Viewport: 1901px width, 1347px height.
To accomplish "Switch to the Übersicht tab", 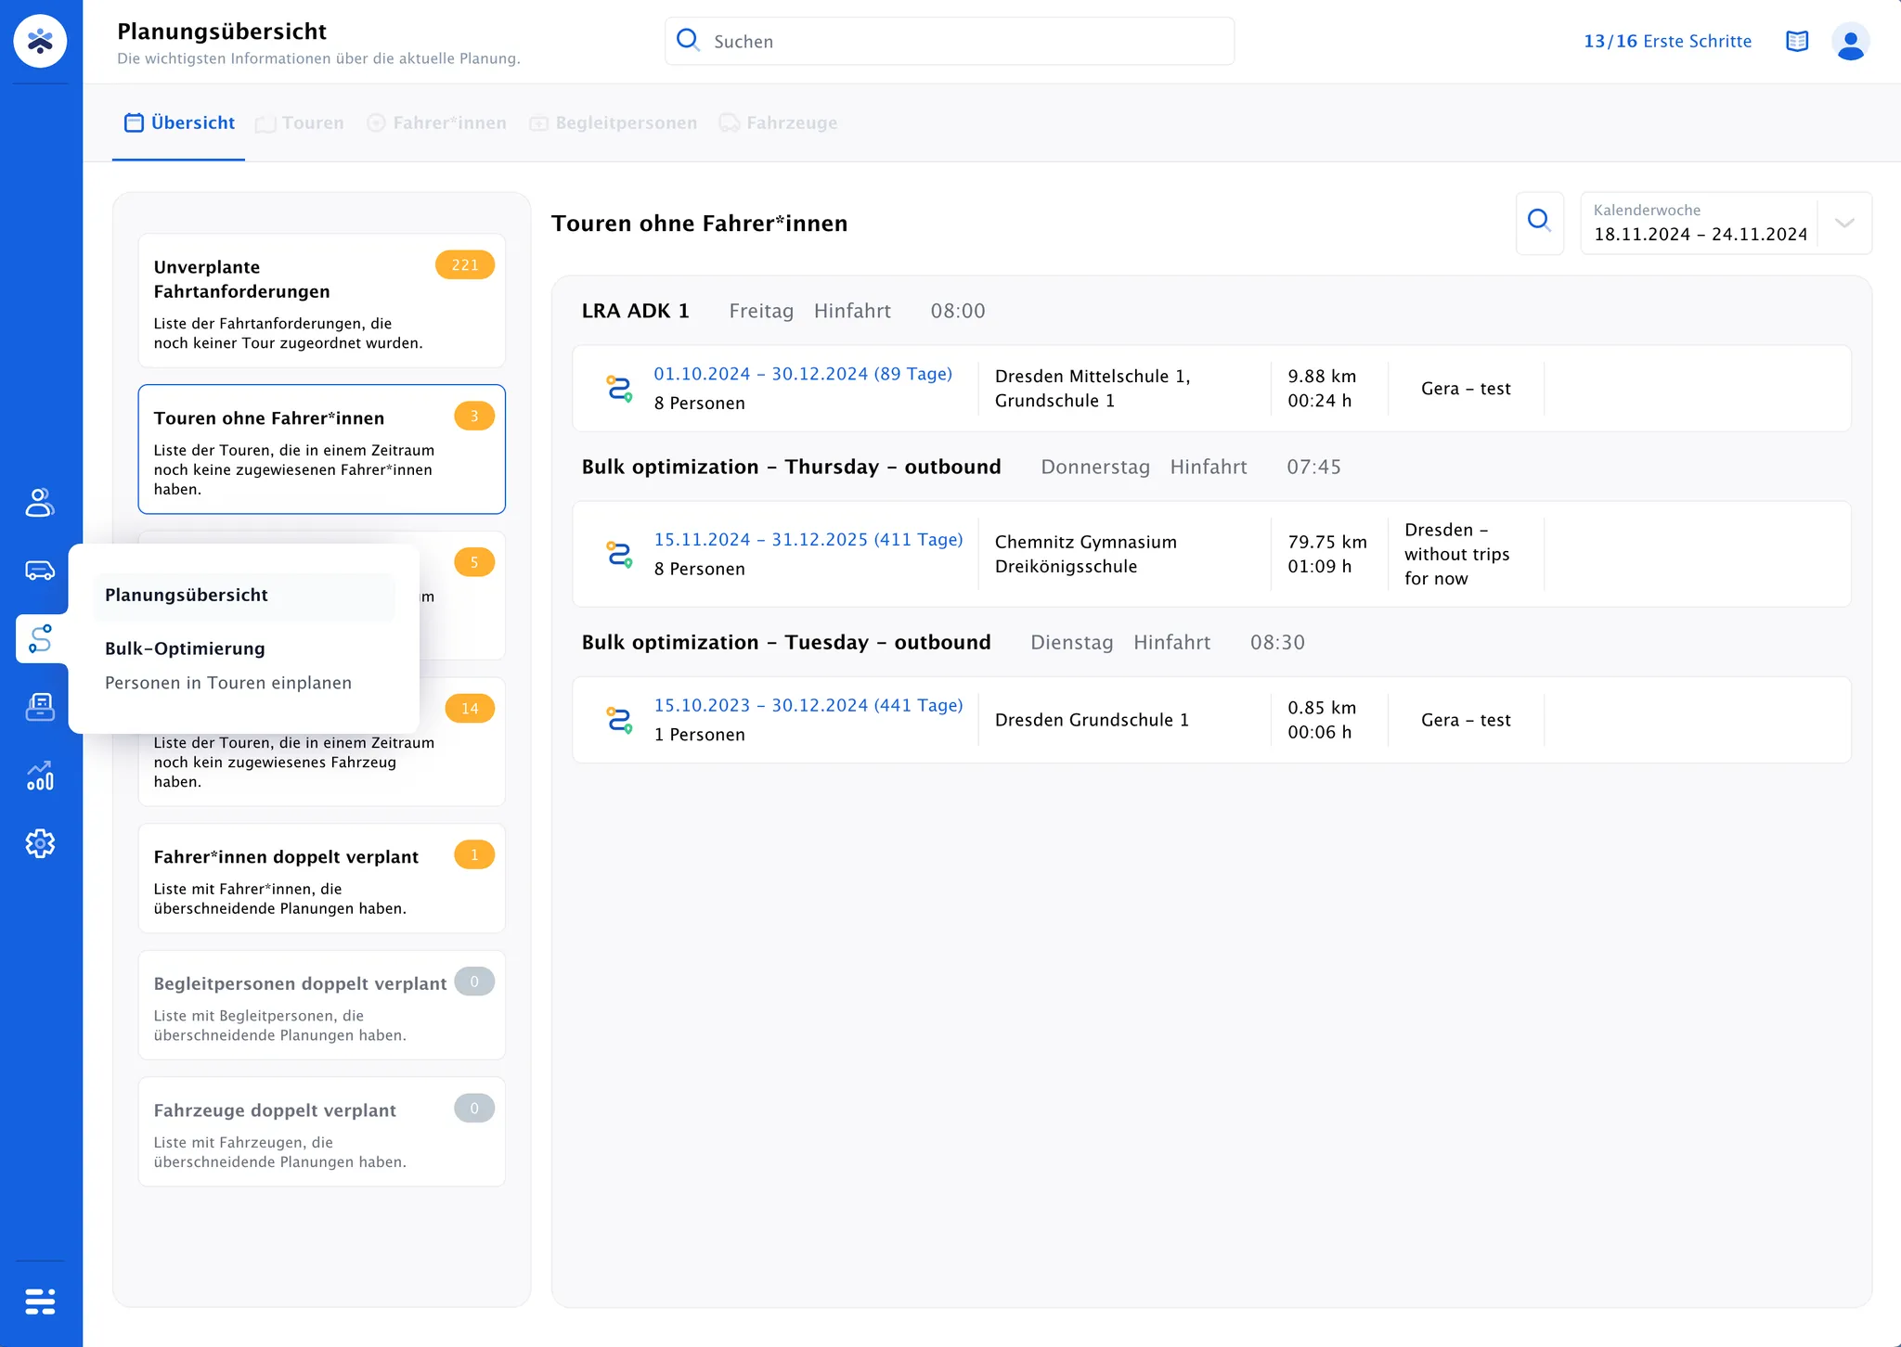I will point(179,122).
